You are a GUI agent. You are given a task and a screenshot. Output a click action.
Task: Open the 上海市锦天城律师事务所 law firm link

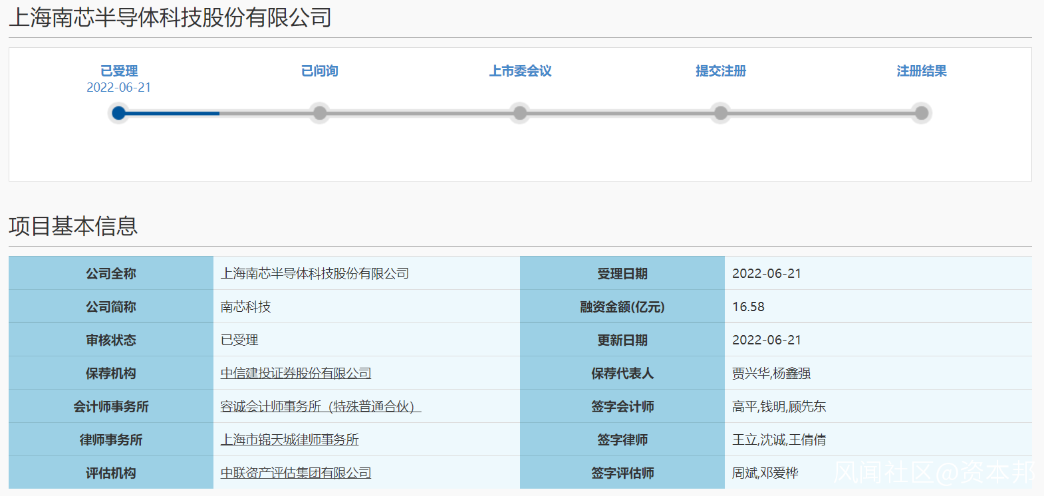coord(290,440)
